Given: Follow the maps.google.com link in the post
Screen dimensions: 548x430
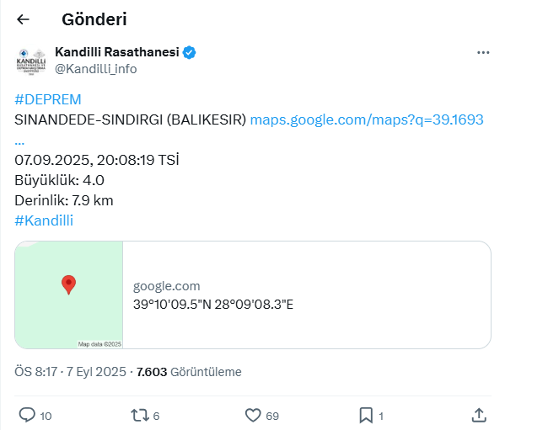Looking at the screenshot, I should tap(367, 119).
